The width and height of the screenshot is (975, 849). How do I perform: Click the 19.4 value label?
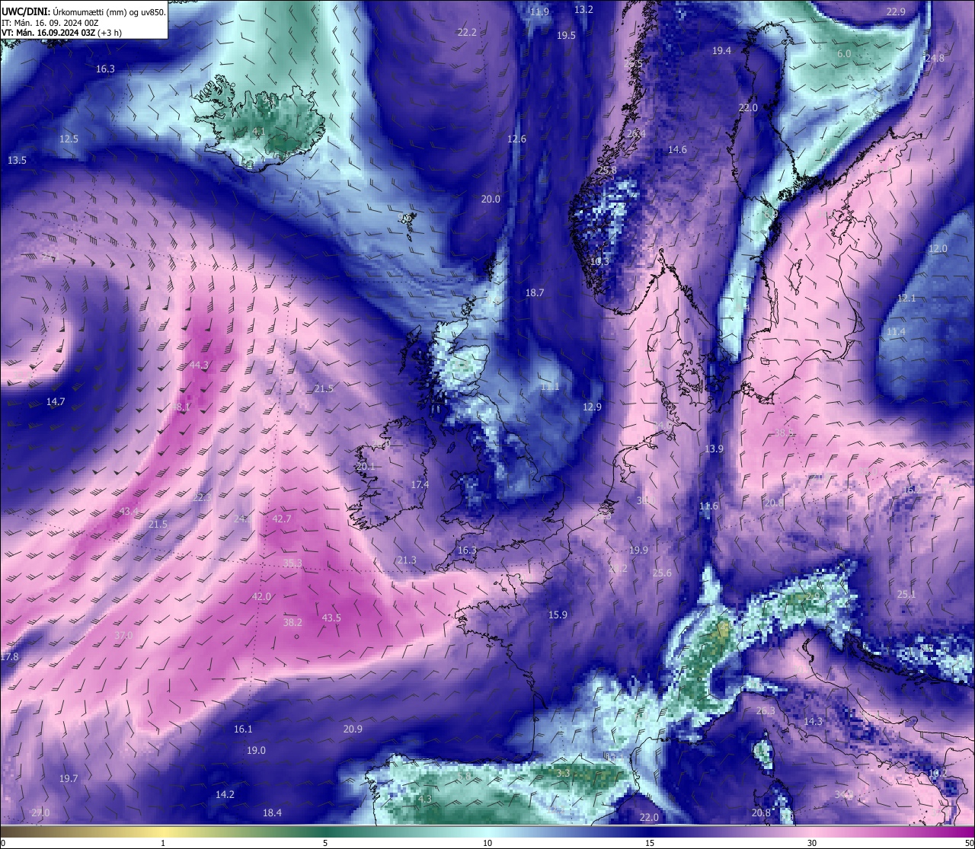tap(721, 50)
